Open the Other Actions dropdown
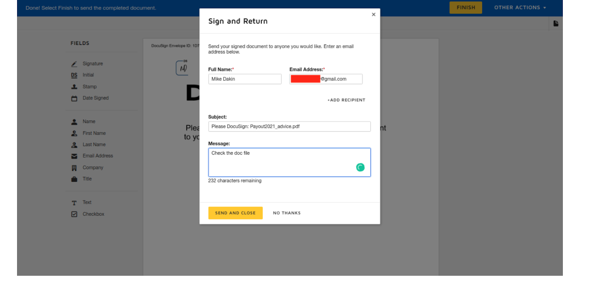This screenshot has height=283, width=594. coord(520,7)
